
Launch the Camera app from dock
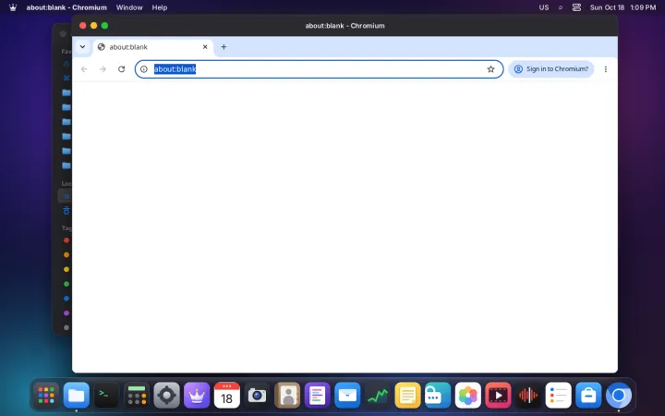(x=257, y=396)
